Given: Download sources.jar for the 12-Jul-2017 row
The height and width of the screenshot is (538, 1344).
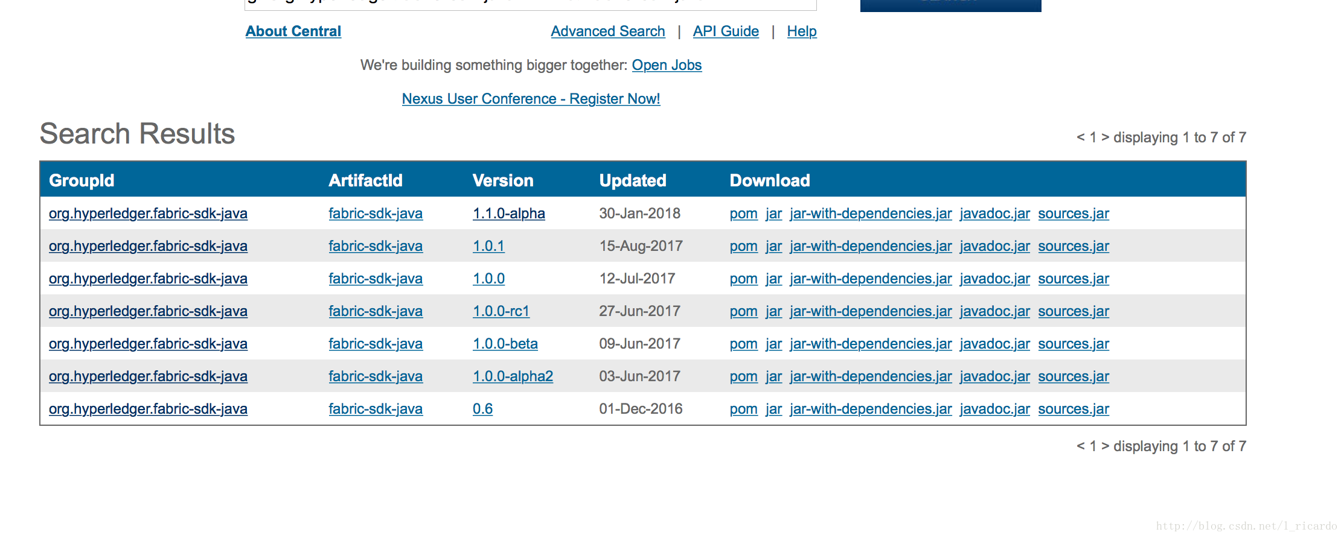Looking at the screenshot, I should [x=1074, y=279].
